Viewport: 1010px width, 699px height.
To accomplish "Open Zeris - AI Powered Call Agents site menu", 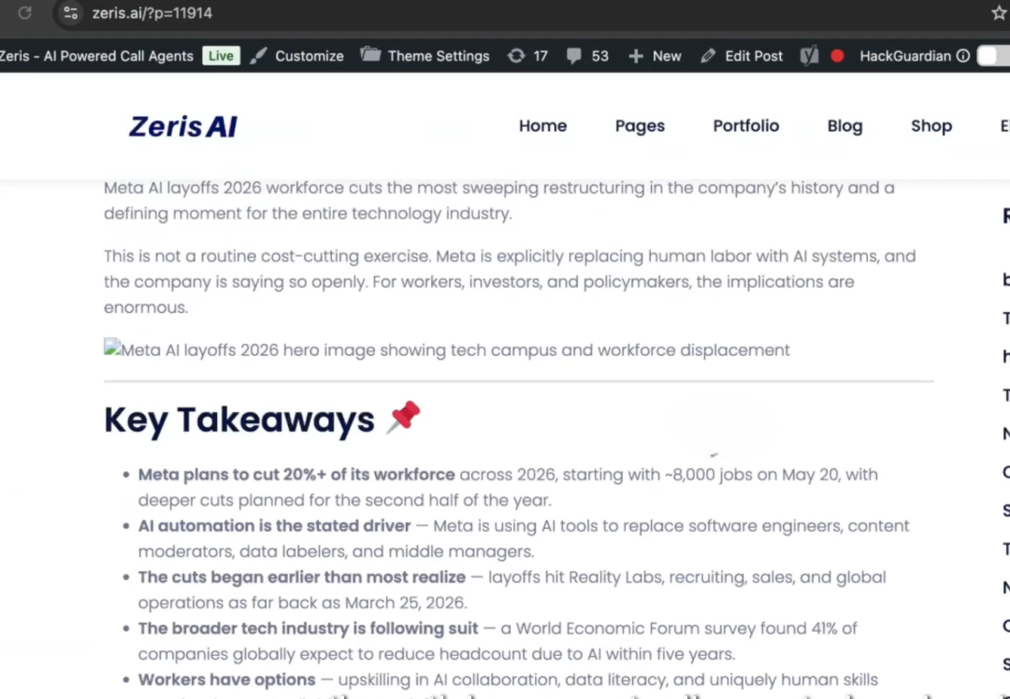I will [x=96, y=56].
